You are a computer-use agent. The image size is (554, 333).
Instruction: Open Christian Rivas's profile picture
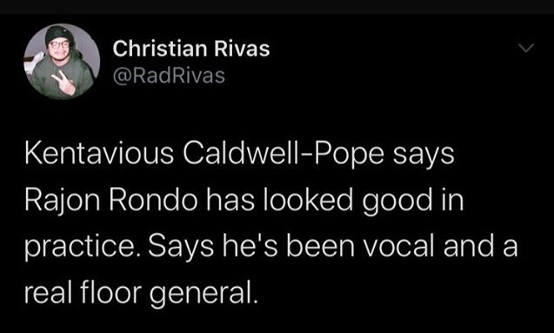coord(62,62)
